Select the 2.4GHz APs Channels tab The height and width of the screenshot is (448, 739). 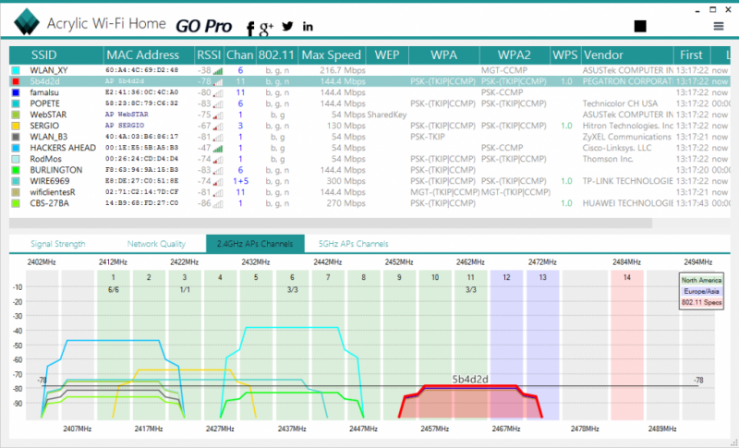pyautogui.click(x=255, y=244)
